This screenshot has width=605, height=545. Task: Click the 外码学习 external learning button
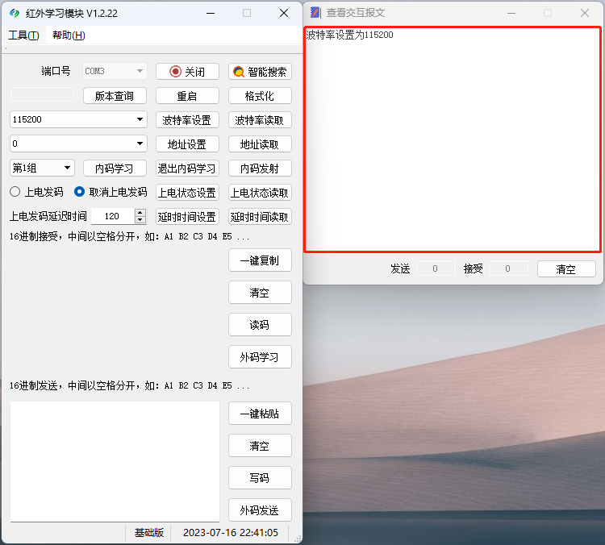click(x=260, y=357)
